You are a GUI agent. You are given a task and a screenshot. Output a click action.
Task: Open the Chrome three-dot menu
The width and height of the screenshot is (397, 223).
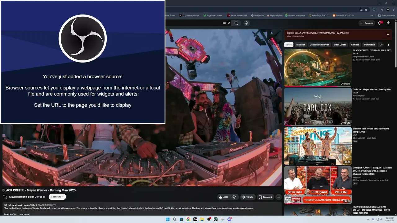click(x=394, y=10)
